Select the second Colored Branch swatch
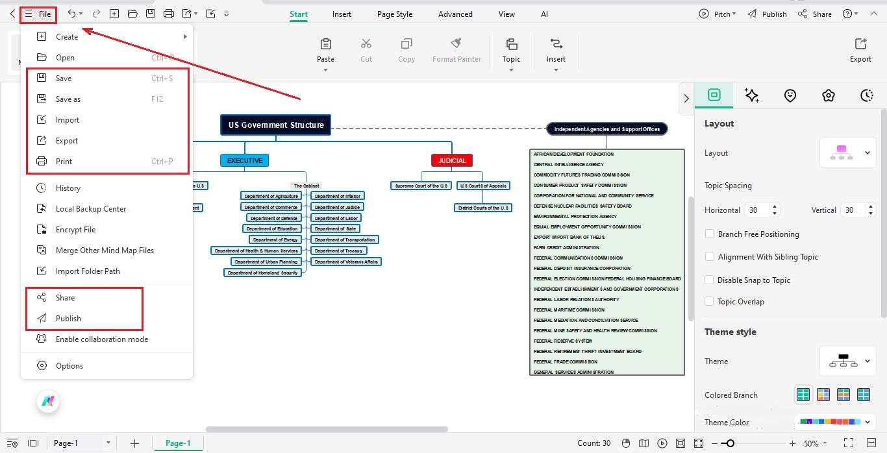Viewport: 887px width, 453px height. [x=823, y=394]
